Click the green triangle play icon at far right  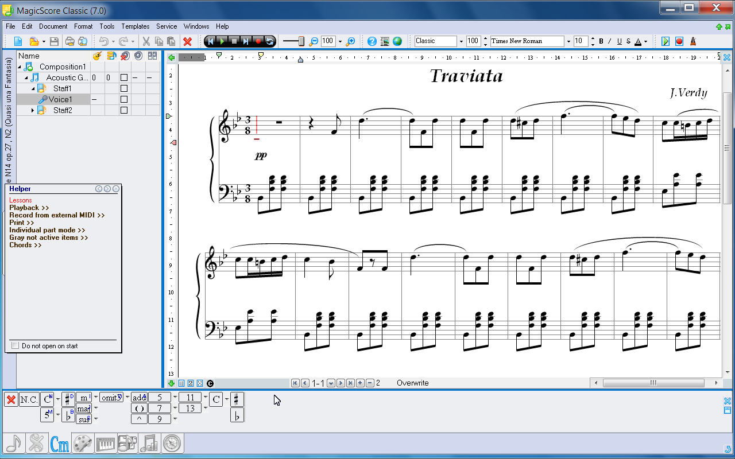[x=666, y=41]
